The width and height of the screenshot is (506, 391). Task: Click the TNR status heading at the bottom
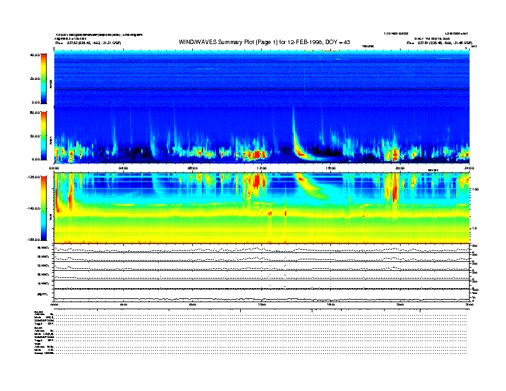tap(38, 343)
